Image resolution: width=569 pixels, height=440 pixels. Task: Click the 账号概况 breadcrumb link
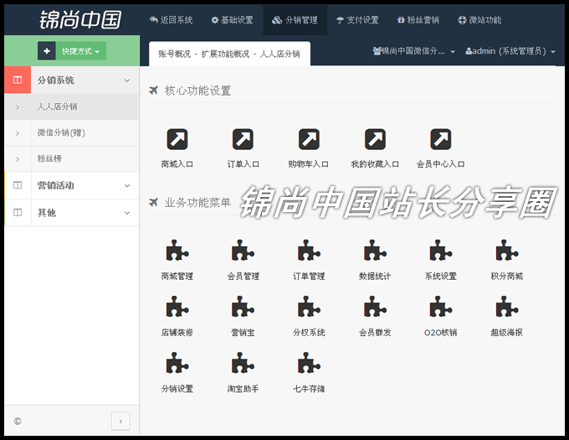coord(175,54)
